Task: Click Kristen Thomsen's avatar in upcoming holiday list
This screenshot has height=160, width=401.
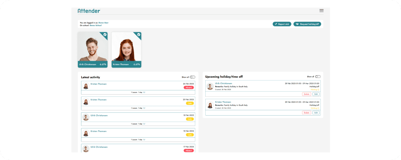Action: [x=210, y=105]
